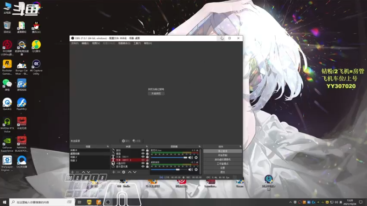Image resolution: width=367 pixels, height=206 pixels.
Task: Click the Windows taskbar search box
Action: [42, 202]
